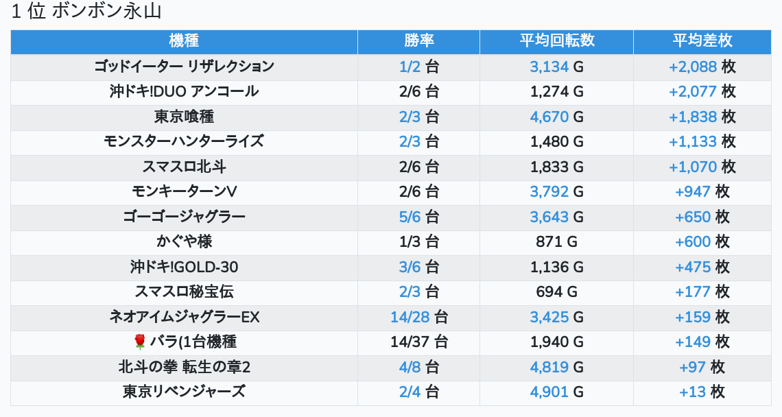
Task: Click the +2,088 difference for ゴッドイーター
Action: (693, 67)
